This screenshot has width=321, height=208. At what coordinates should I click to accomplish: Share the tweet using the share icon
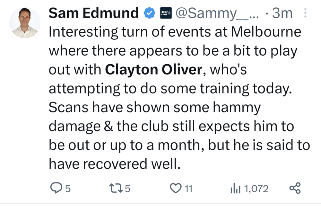point(295,188)
